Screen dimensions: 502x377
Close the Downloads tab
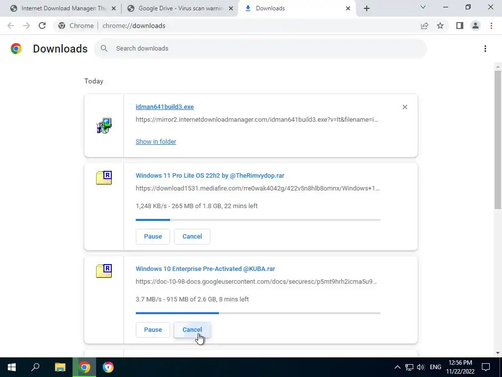point(348,8)
